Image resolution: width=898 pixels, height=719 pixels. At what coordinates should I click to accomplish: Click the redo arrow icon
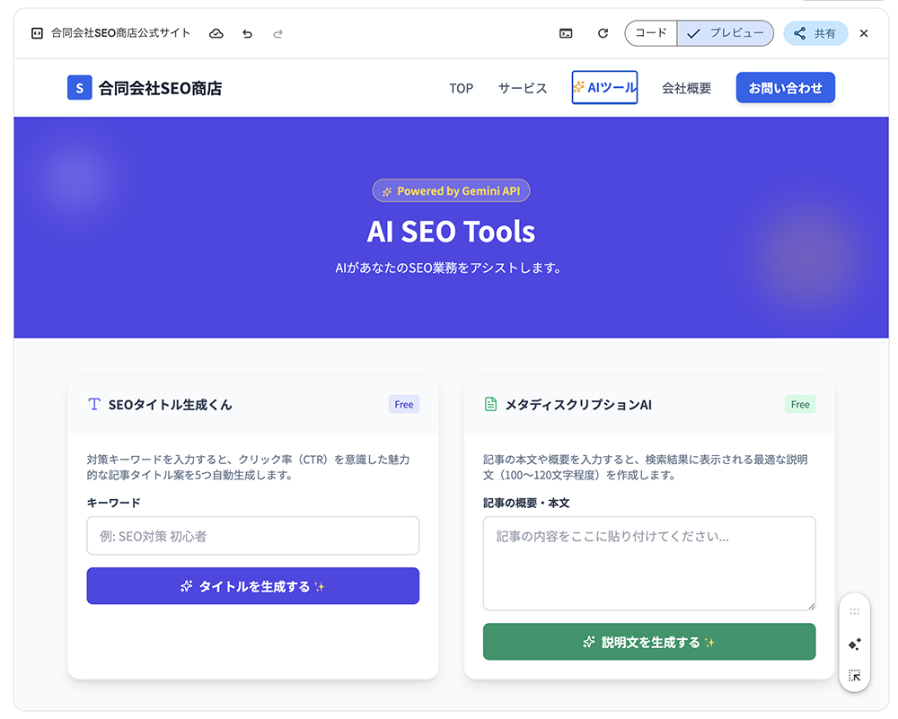click(277, 32)
